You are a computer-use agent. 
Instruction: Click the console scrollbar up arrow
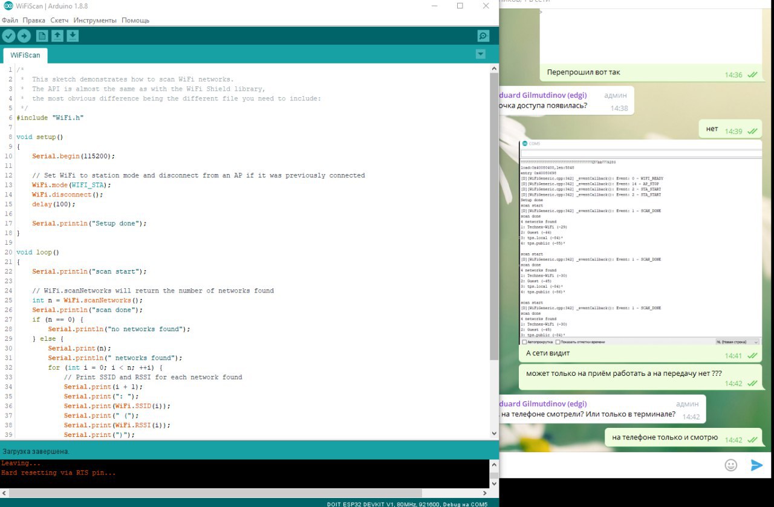pyautogui.click(x=494, y=465)
